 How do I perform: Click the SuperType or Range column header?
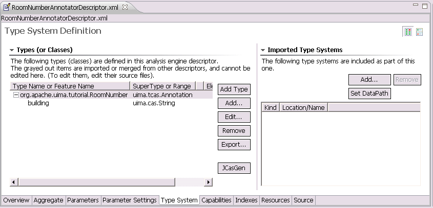161,86
